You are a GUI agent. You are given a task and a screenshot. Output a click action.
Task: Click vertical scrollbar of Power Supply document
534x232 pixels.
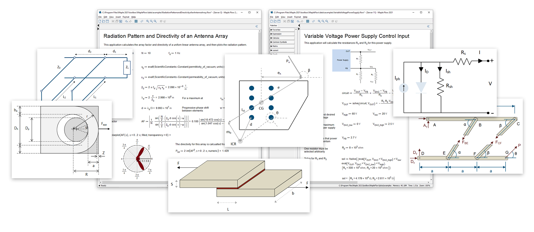(431, 79)
